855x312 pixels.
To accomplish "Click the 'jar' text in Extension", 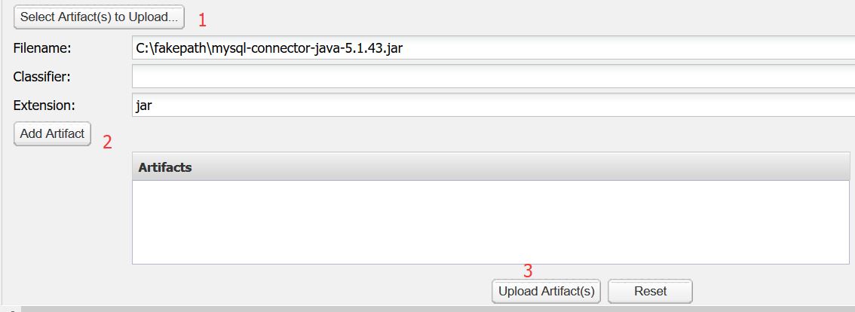I will 144,106.
